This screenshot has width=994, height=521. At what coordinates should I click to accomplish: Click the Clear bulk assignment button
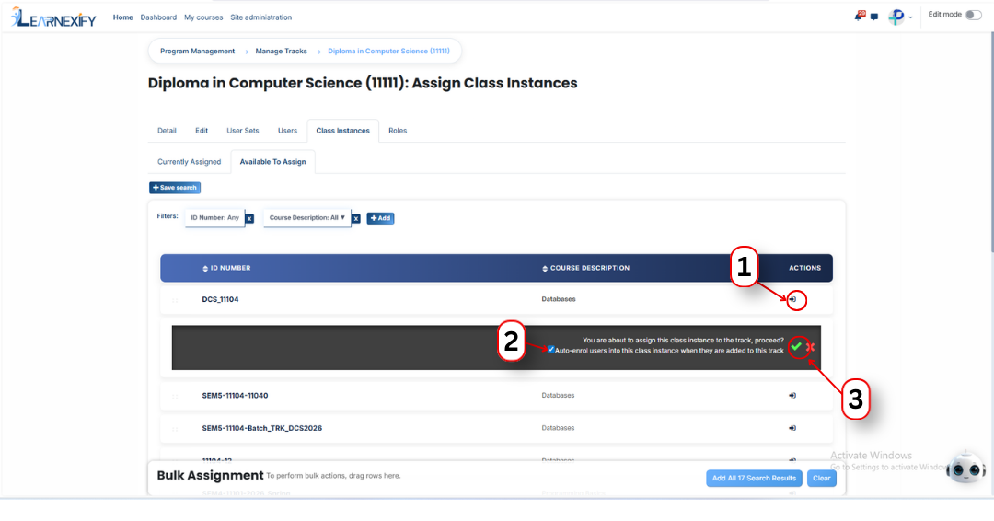coord(822,479)
